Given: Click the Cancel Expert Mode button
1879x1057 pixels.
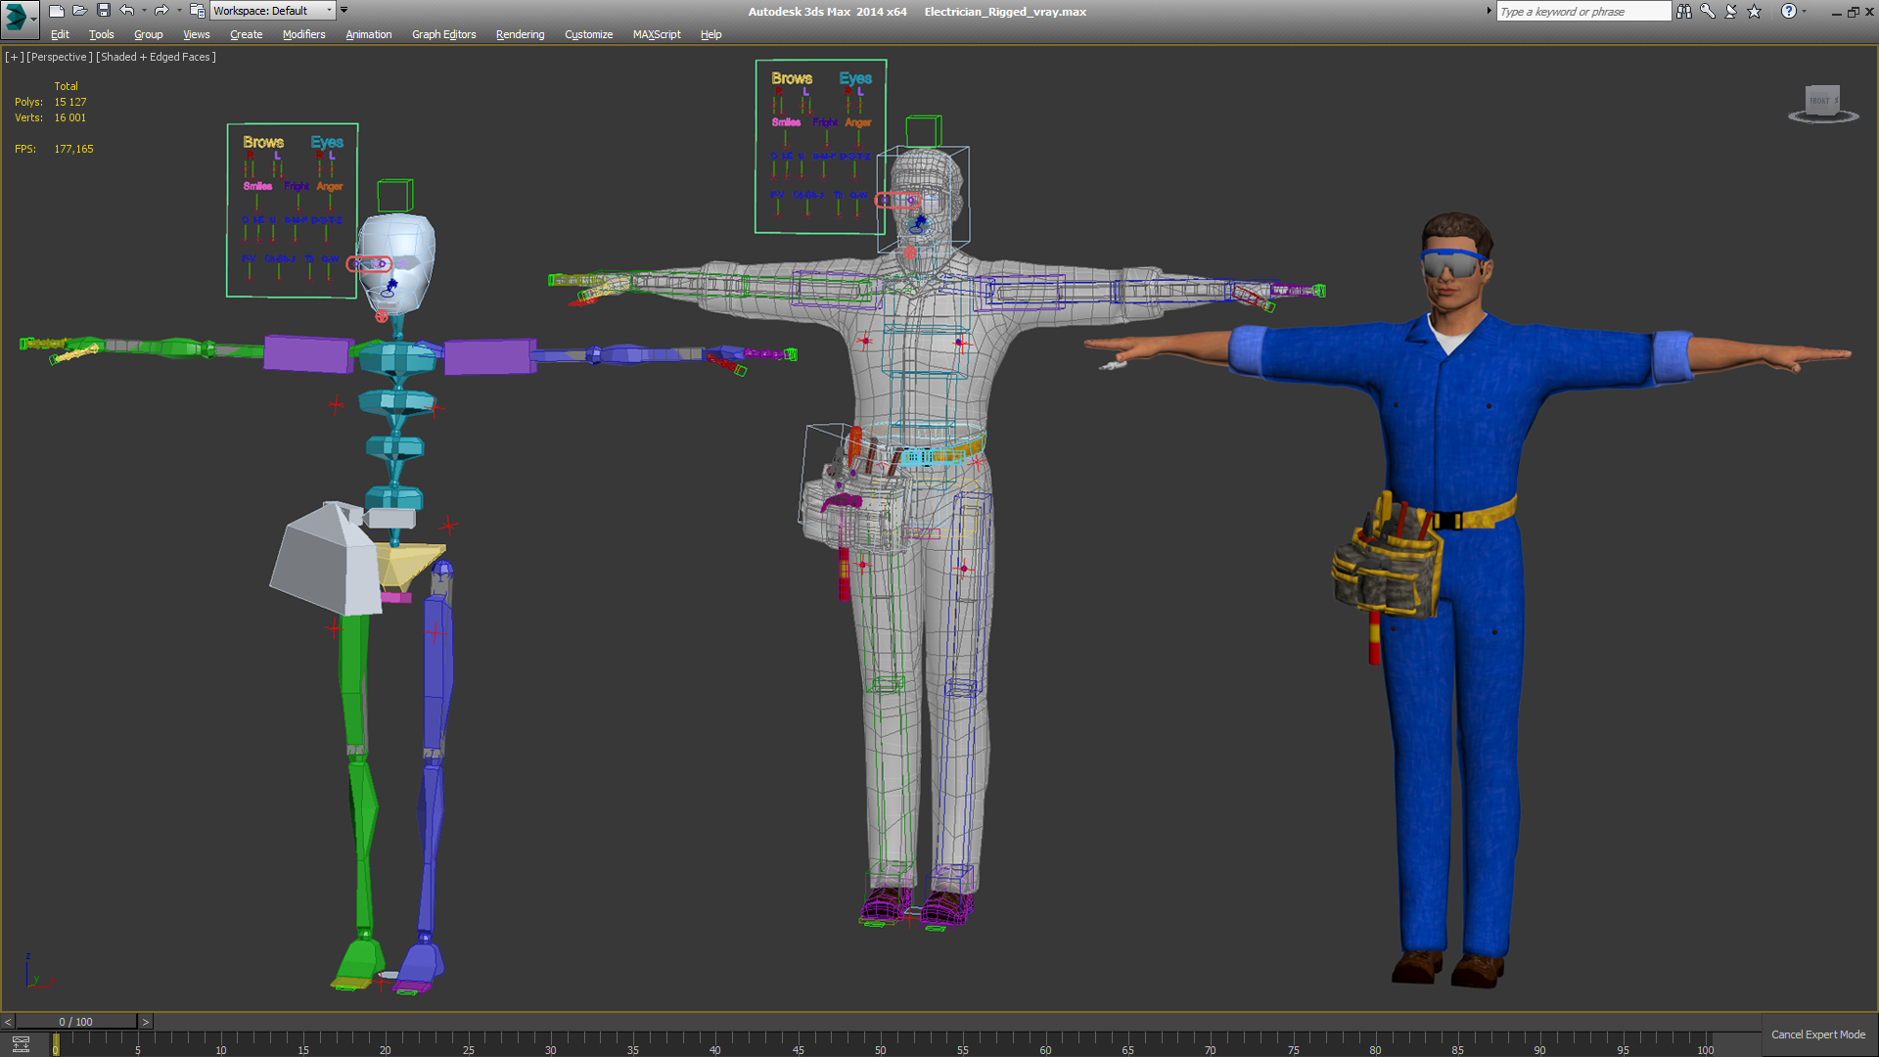Looking at the screenshot, I should [x=1817, y=1034].
